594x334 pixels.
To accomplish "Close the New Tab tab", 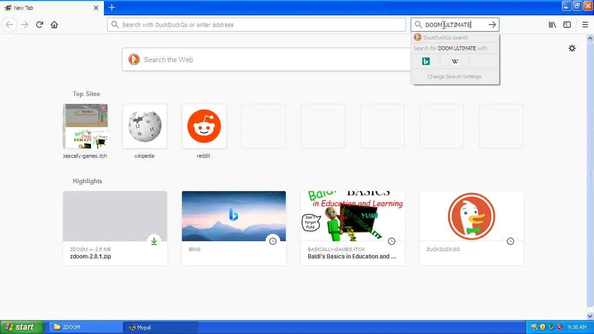I will pos(96,8).
